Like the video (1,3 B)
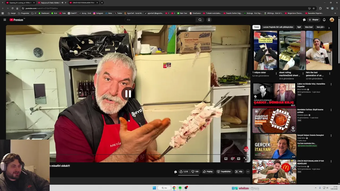The height and width of the screenshot is (191, 340). [184, 172]
